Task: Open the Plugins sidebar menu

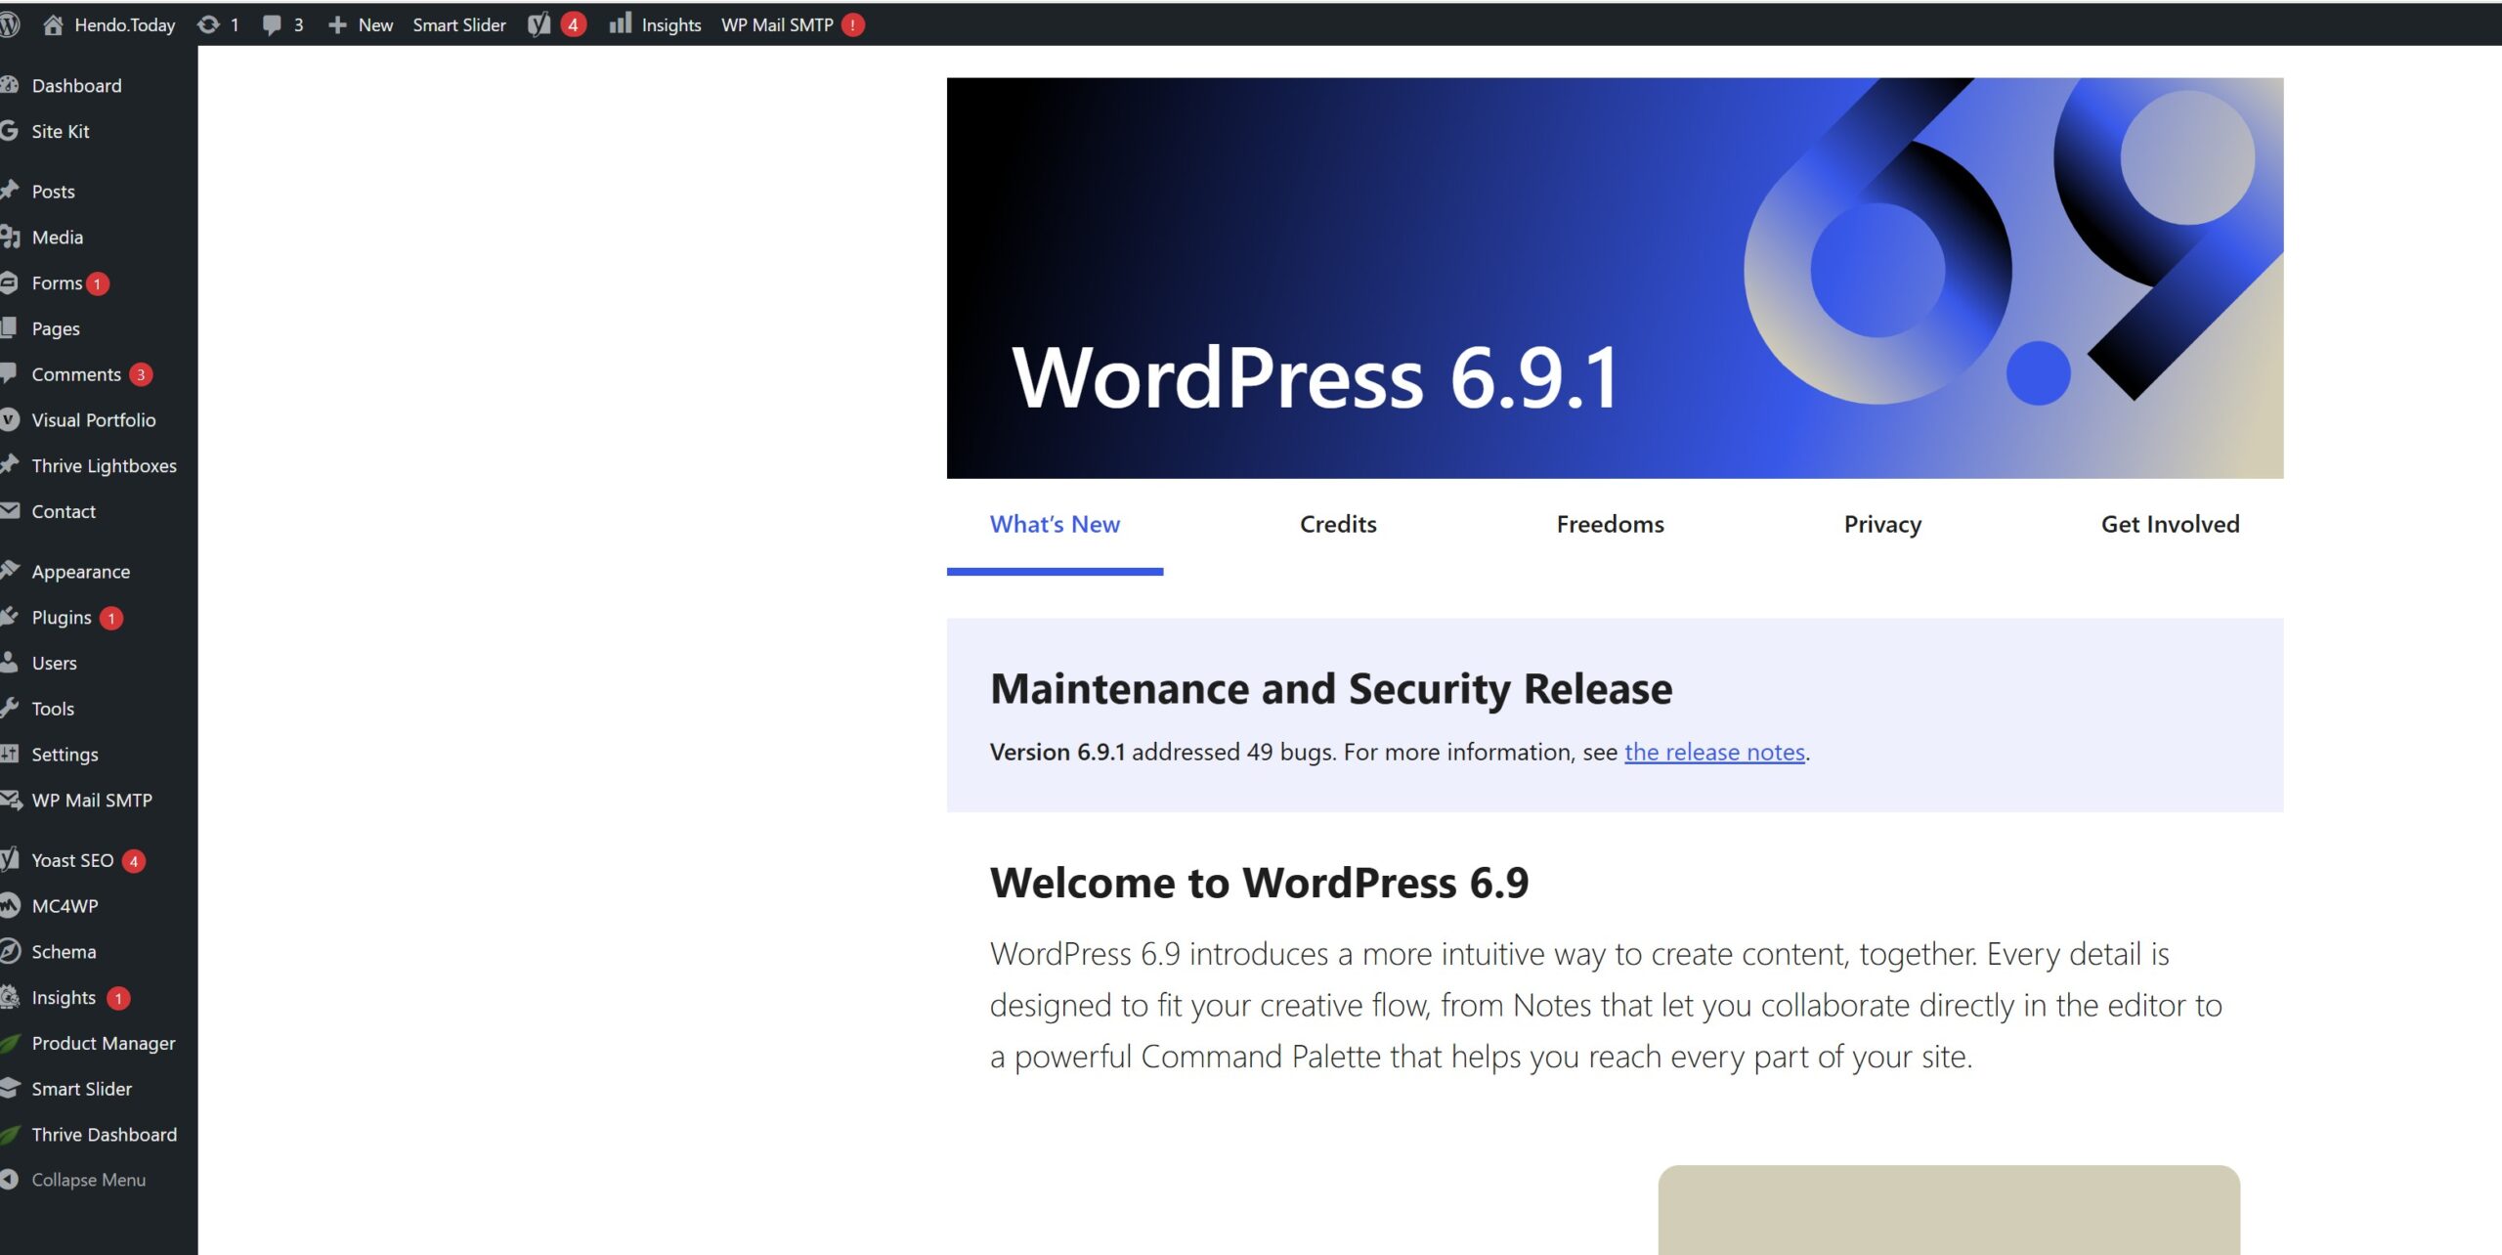Action: tap(62, 618)
